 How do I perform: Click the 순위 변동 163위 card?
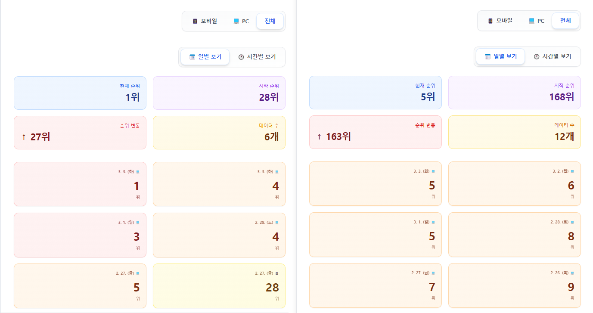[x=375, y=132]
